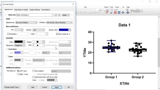Viewport: 160px width, 90px height.
Task: Click the XTitle axis label
Action: click(124, 83)
